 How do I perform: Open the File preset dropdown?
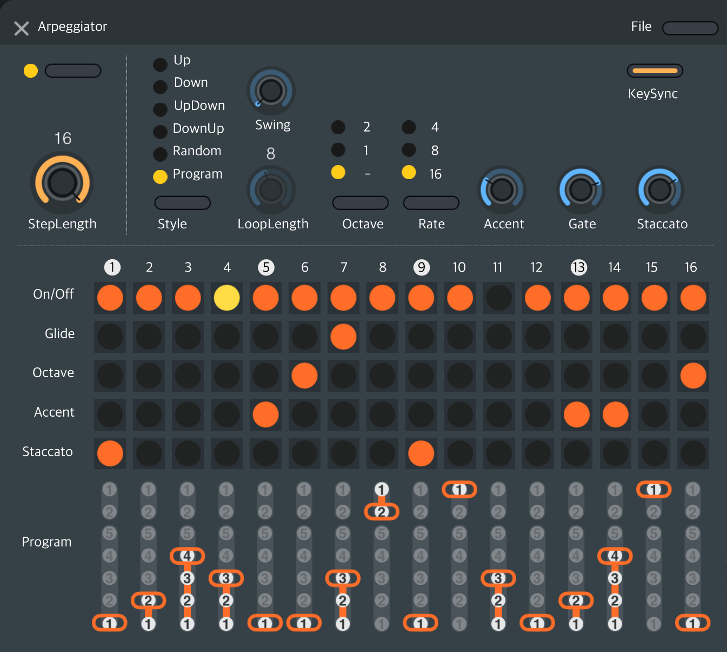coord(690,28)
